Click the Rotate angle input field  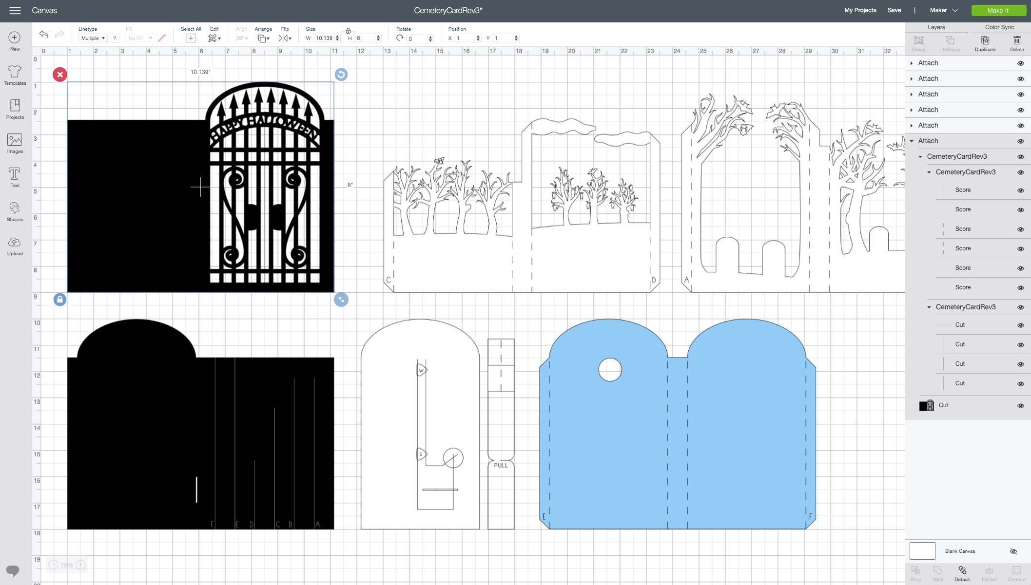click(x=417, y=39)
